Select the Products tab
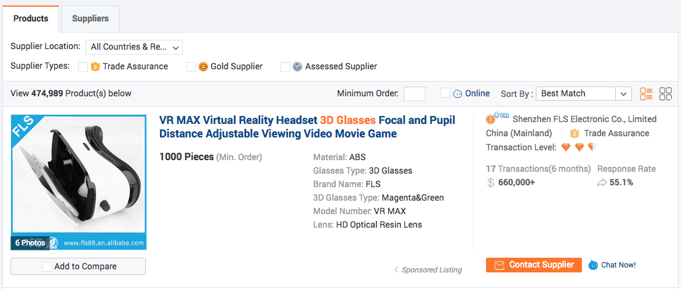The width and height of the screenshot is (681, 289). 31,18
